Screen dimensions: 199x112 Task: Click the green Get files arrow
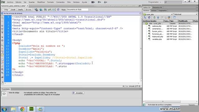click(154, 18)
